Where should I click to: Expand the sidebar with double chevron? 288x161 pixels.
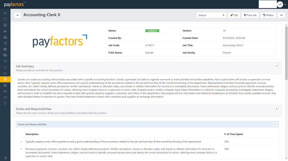tap(5, 158)
